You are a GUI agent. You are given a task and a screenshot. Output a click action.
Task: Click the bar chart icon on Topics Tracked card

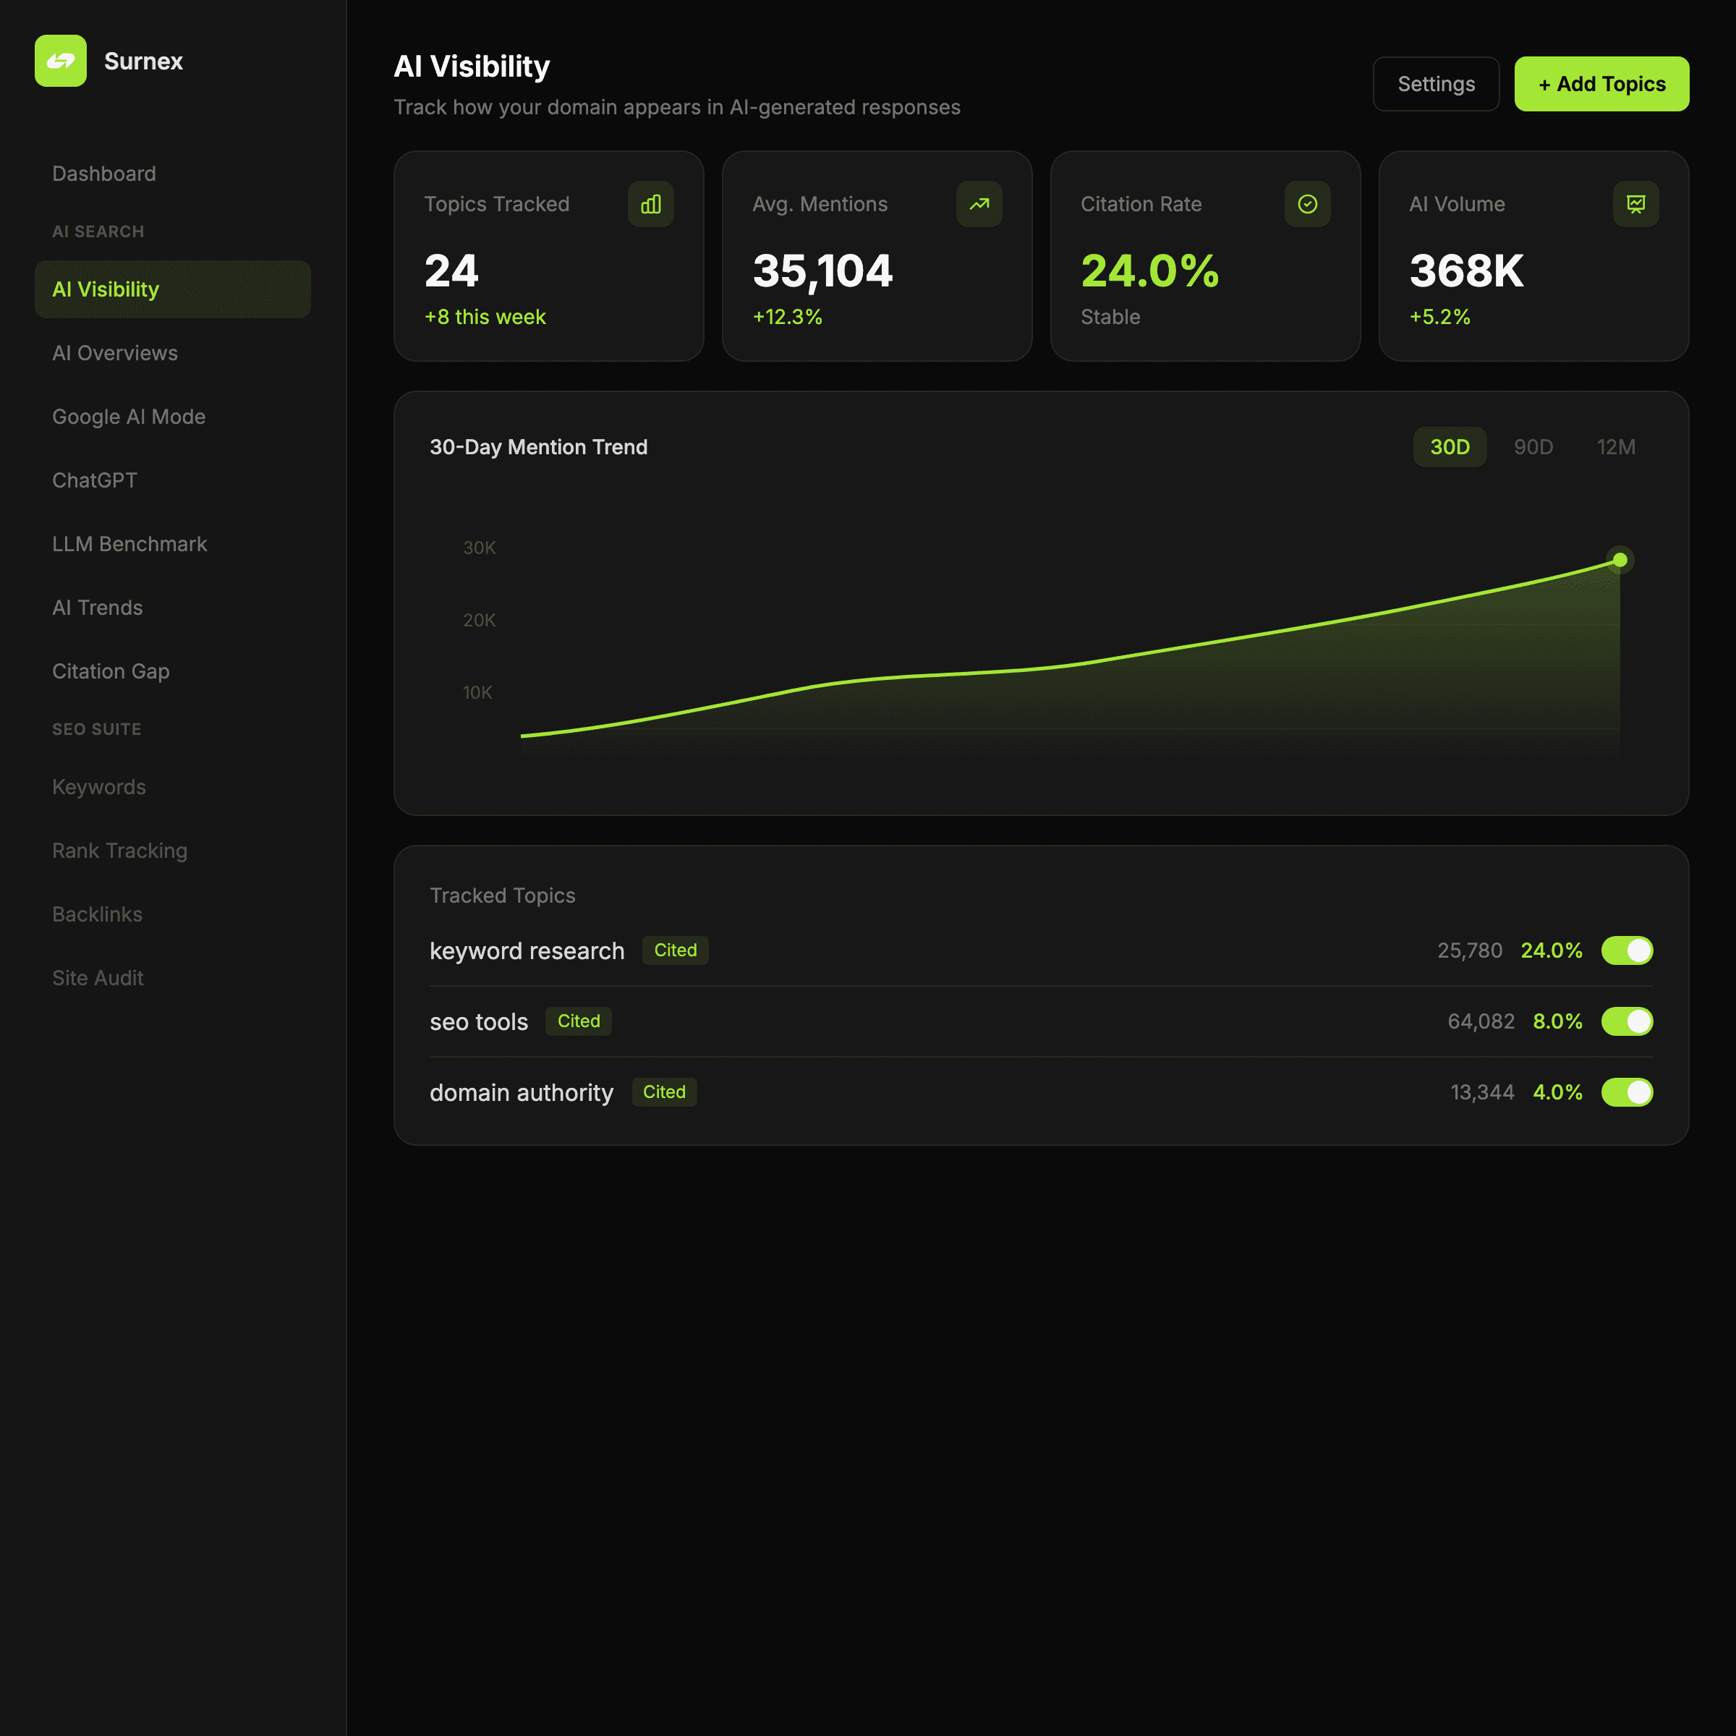(x=650, y=204)
